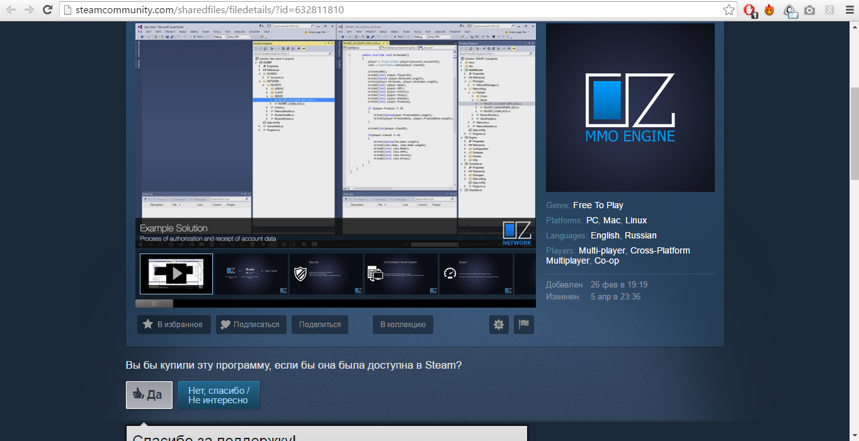The height and width of the screenshot is (441, 859).
Task: Play the video thumbnail in the strip
Action: (176, 274)
